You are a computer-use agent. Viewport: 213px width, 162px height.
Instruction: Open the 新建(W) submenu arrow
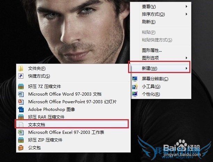(187, 68)
